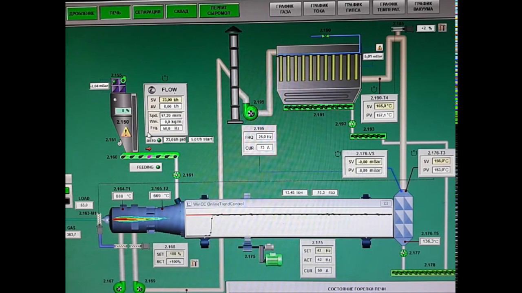Click the gauge icon in FLOW panel
This screenshot has height=293, width=522.
point(151,90)
